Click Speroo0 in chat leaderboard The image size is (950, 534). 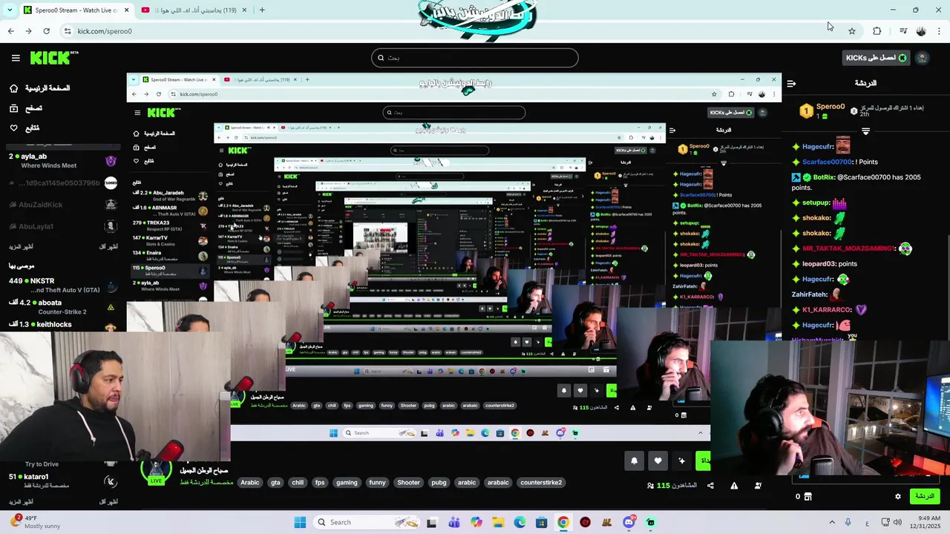point(831,106)
